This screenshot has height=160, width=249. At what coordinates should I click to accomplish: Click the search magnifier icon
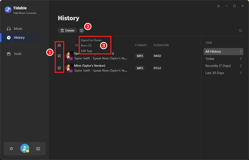point(240,31)
